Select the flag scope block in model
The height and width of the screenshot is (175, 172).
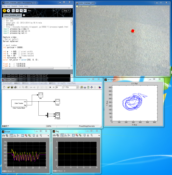tap(41, 95)
